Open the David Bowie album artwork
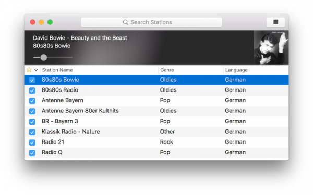This screenshot has height=195, width=313. click(x=271, y=47)
